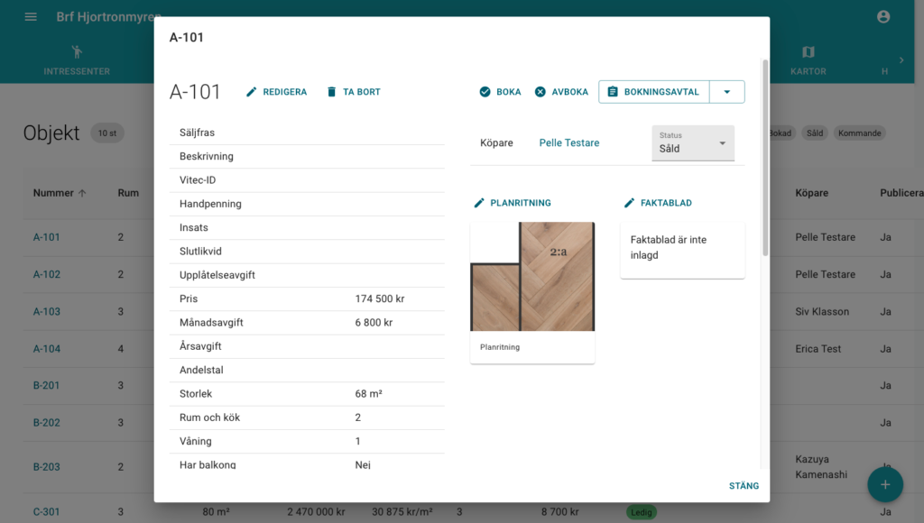Filter by the Kommande status chip

[x=860, y=133]
